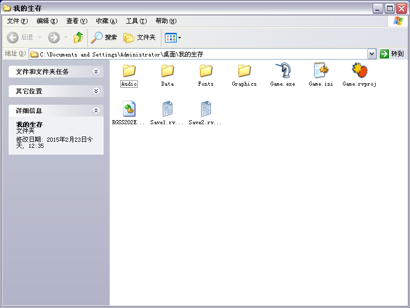Open the Views button icon

tap(171, 37)
